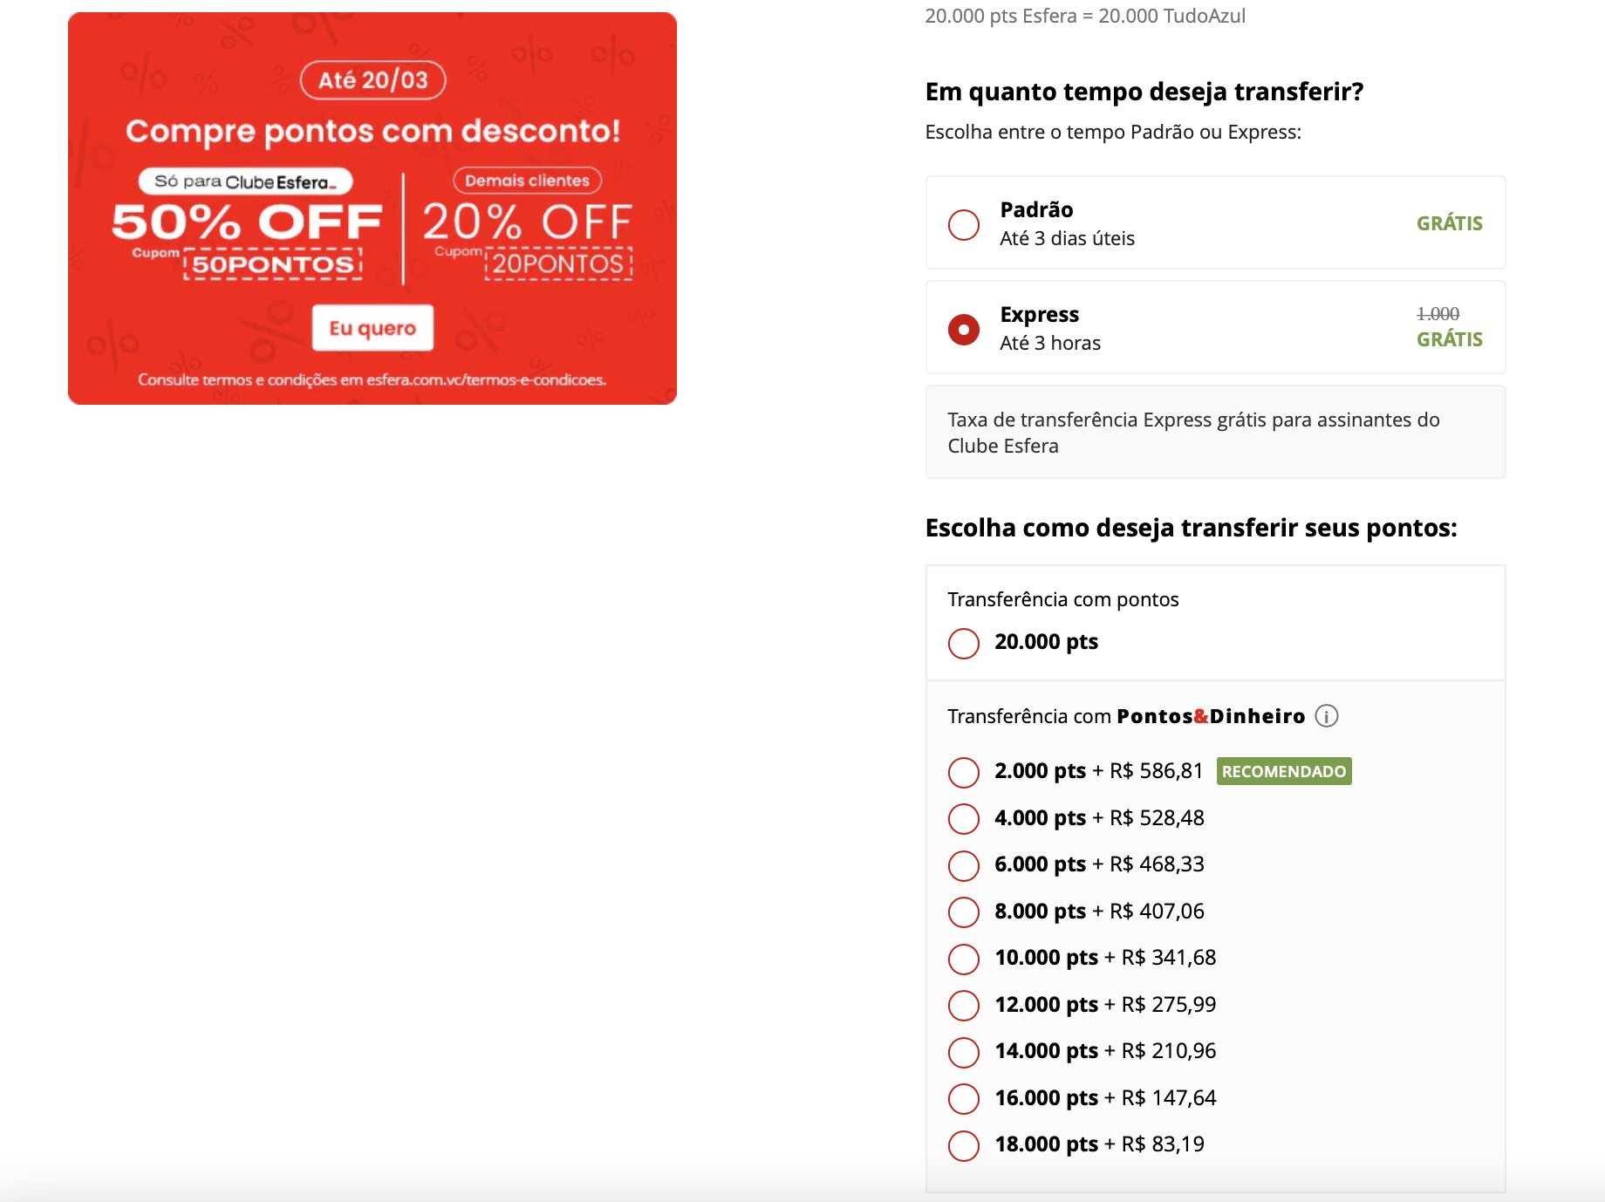
Task: Click the 20PONTOS coupon code
Action: pos(558,264)
